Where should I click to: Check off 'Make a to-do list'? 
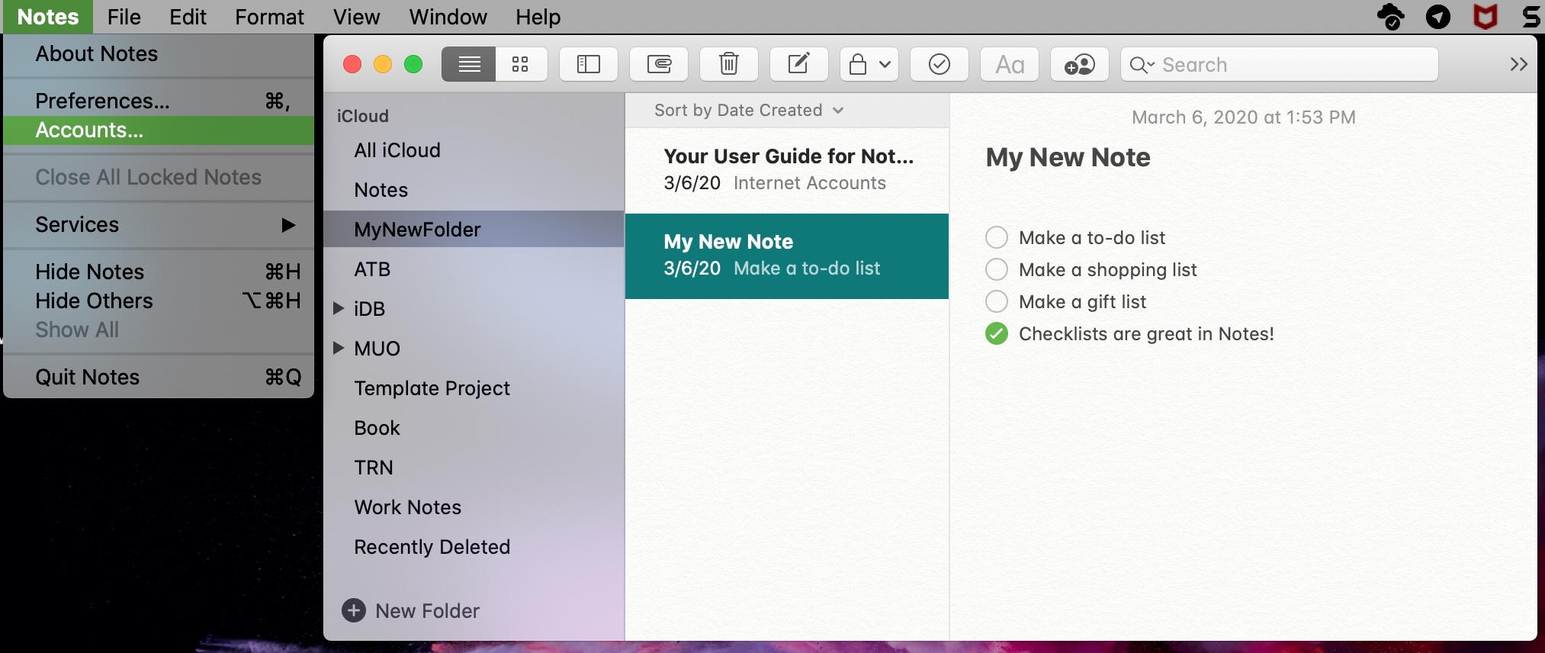(997, 237)
